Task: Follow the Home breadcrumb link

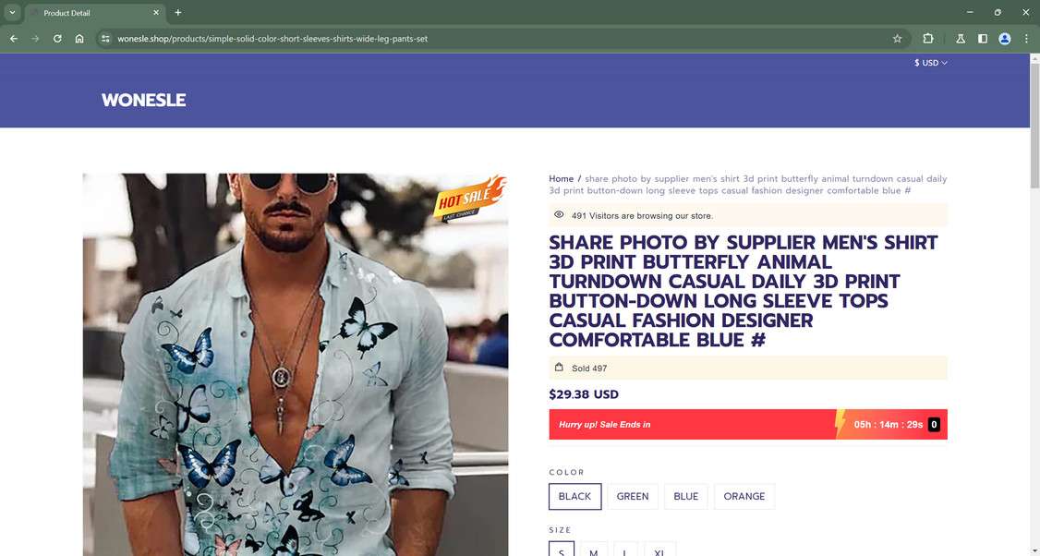Action: pyautogui.click(x=562, y=178)
